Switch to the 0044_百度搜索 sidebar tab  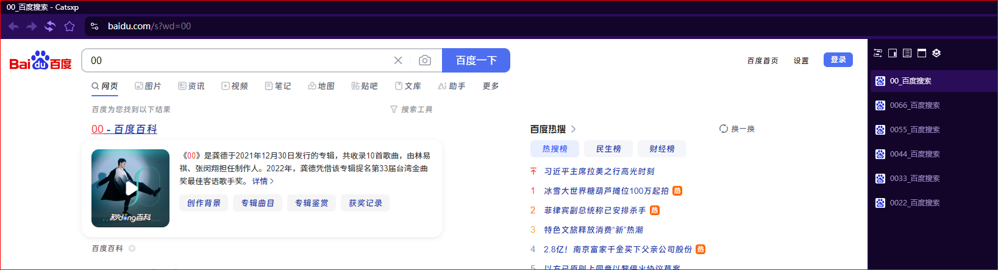[x=933, y=154]
